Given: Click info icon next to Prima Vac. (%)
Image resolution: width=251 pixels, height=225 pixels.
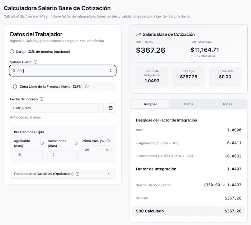Looking at the screenshot, I should 108,141.
